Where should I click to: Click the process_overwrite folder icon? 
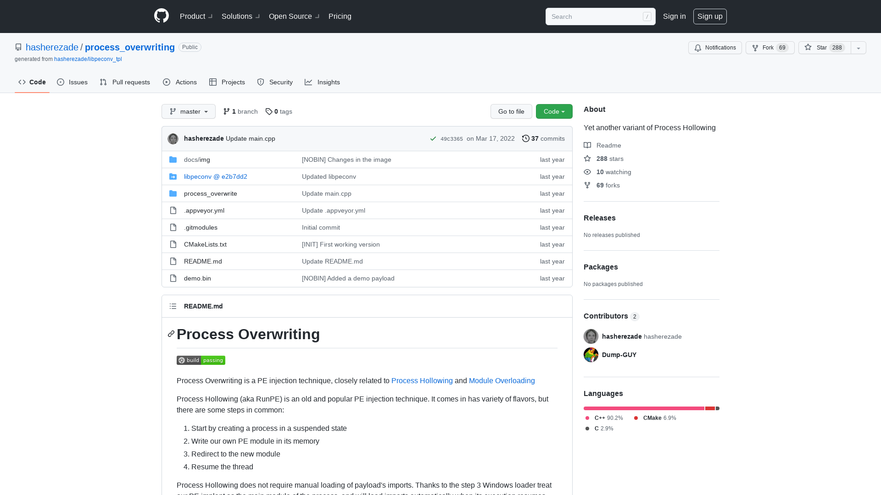[x=173, y=193]
